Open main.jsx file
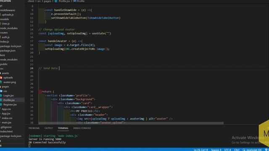This screenshot has width=269, height=151. pyautogui.click(x=7, y=122)
